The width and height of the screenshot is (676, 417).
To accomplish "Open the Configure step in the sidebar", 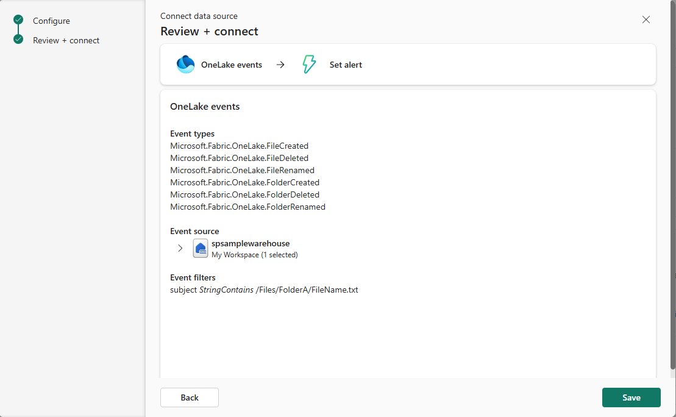I will [51, 21].
